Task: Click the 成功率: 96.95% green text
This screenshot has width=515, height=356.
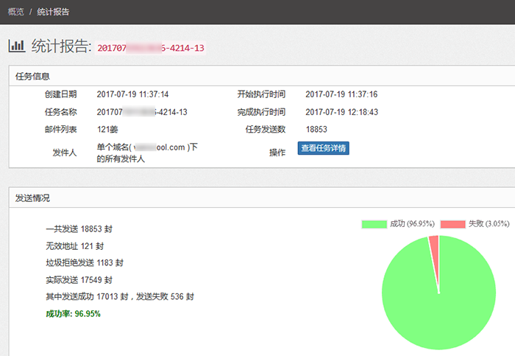Action: [73, 313]
